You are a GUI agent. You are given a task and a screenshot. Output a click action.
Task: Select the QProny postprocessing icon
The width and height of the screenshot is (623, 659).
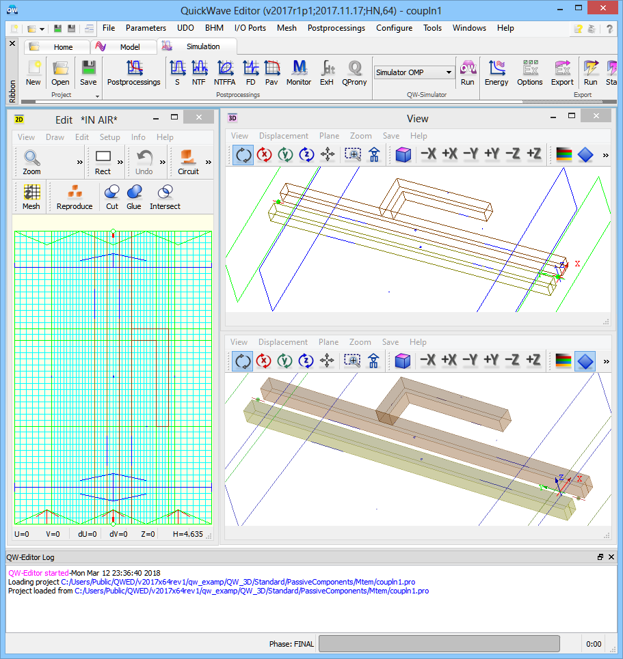(x=354, y=72)
